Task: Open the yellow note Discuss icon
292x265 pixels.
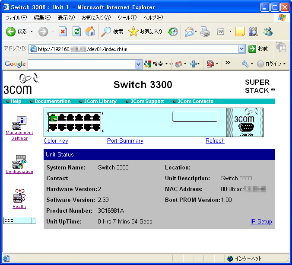Action: tap(240, 32)
